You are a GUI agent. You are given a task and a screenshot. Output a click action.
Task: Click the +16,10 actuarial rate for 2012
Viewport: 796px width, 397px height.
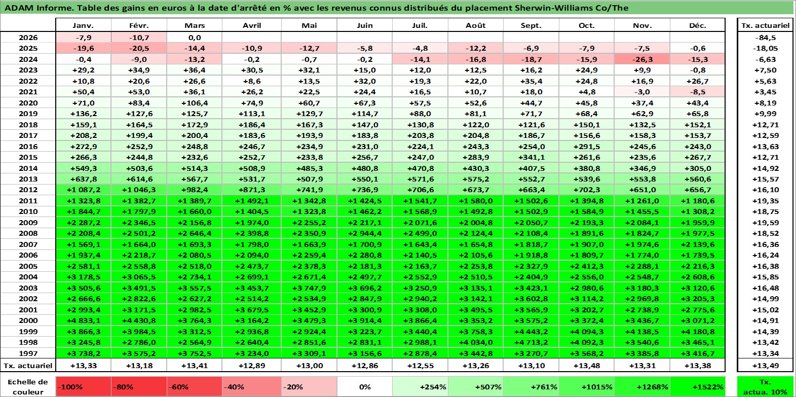pos(765,190)
